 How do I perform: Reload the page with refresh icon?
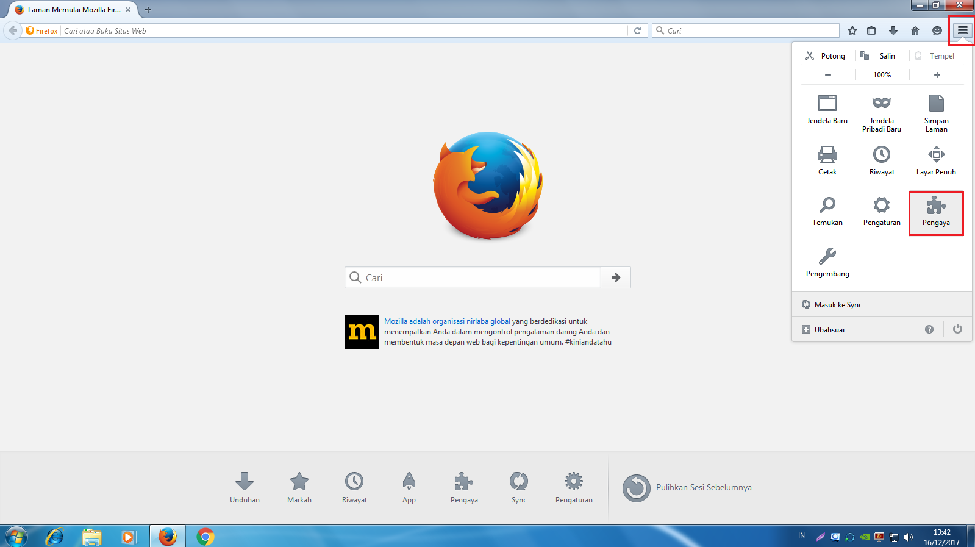point(637,30)
